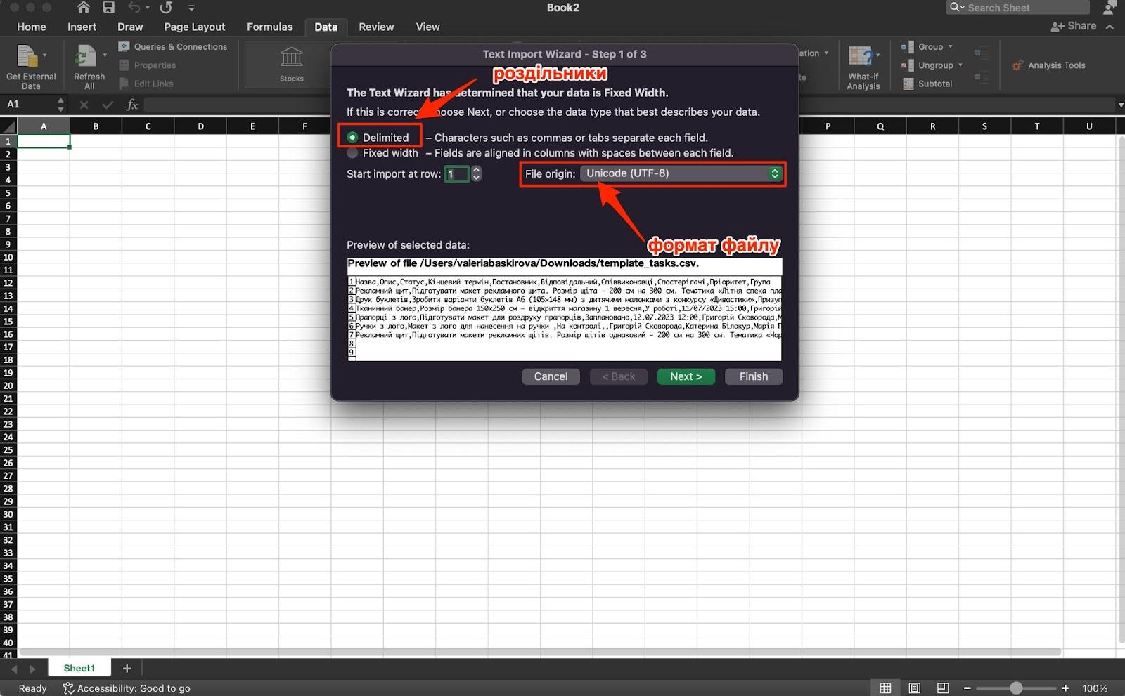Click the What-if Analysis icon
The height and width of the screenshot is (696, 1125).
tap(861, 57)
